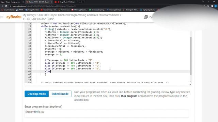Open the Log in to Canvas bookmark
This screenshot has height=122, width=218.
tap(8, 10)
